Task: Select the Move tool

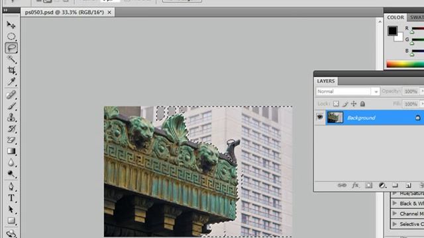Action: pos(11,25)
